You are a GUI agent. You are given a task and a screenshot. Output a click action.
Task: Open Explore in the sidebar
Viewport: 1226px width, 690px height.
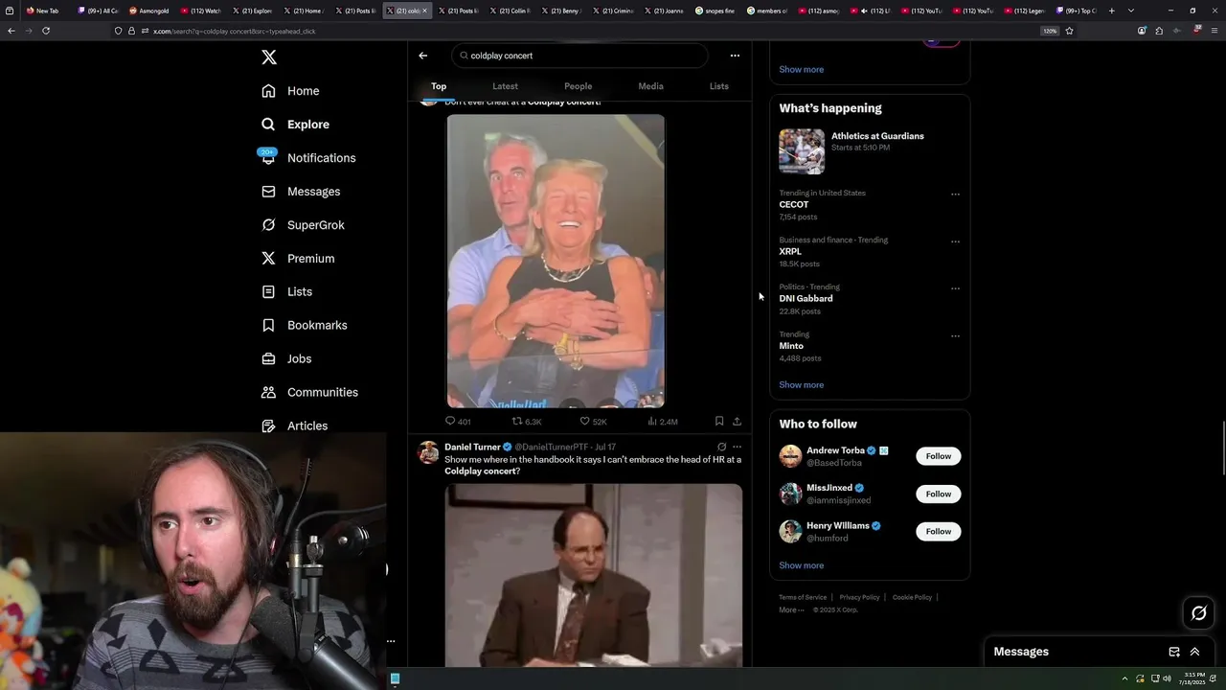click(296, 125)
